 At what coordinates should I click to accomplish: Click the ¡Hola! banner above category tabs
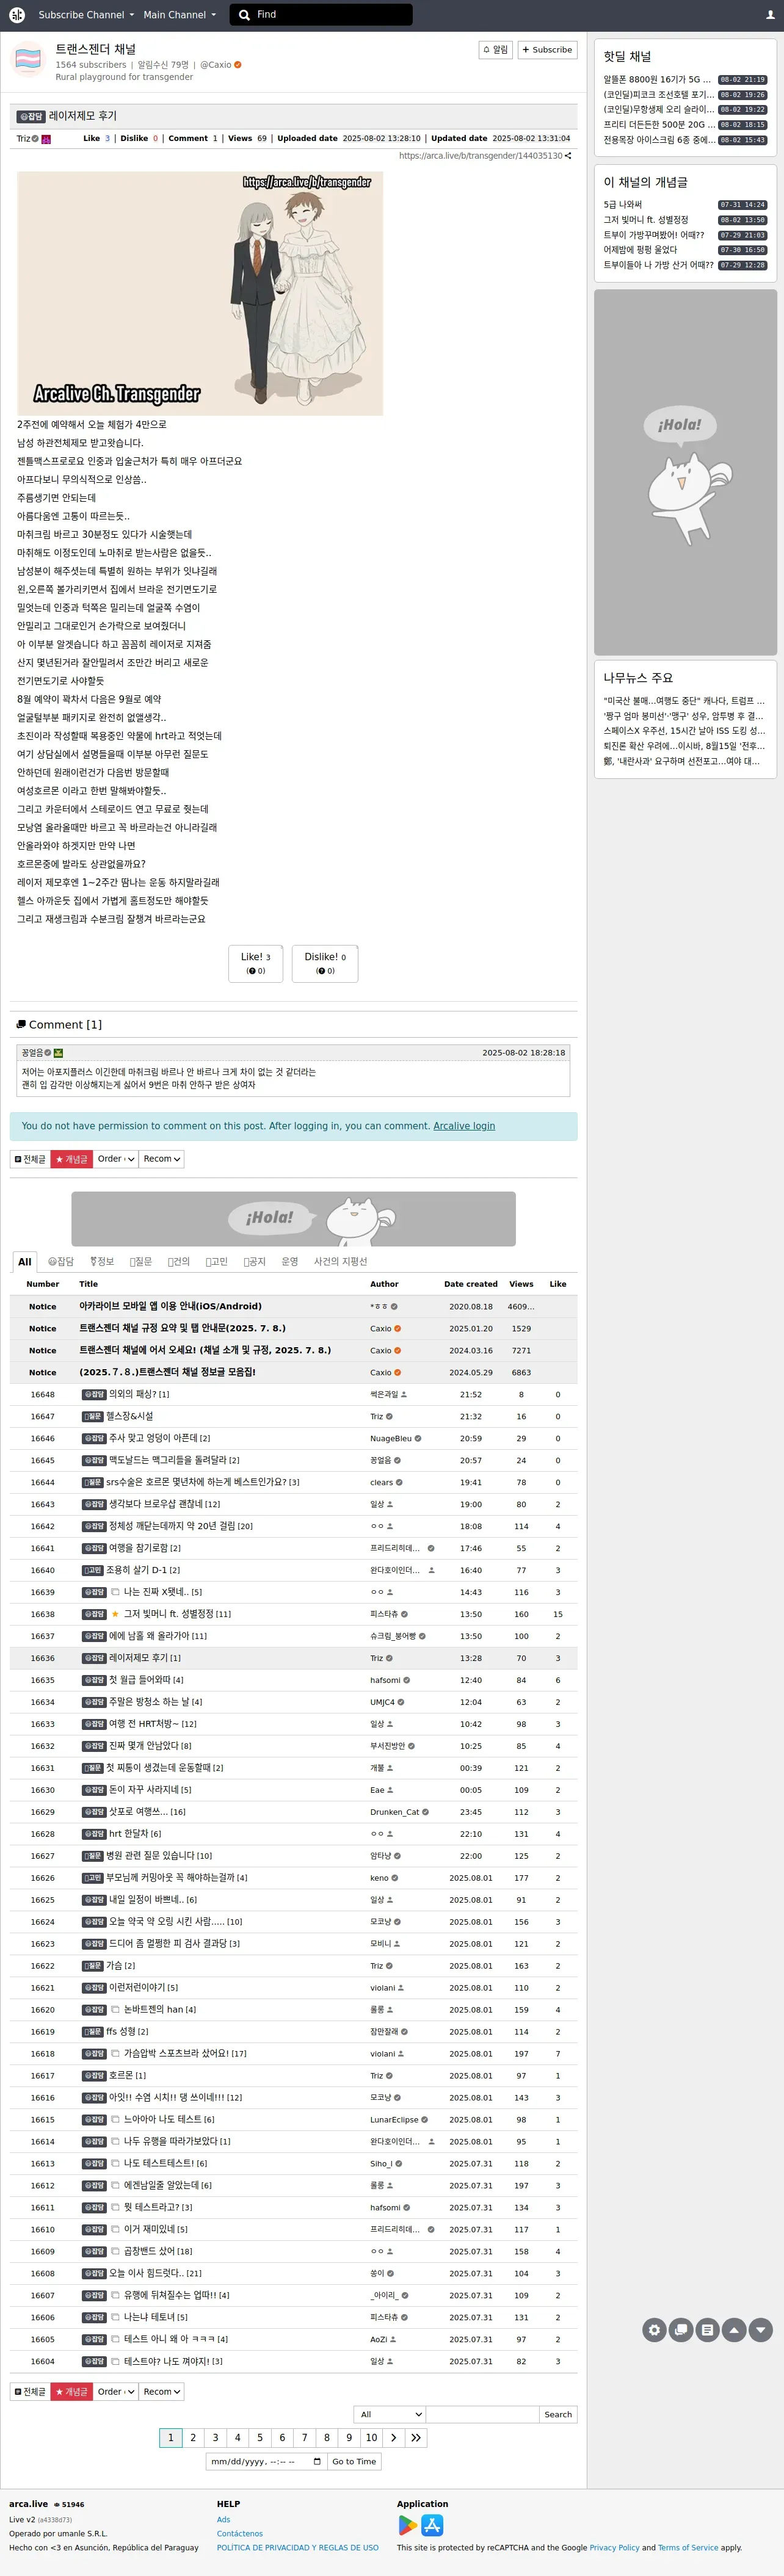point(293,1218)
